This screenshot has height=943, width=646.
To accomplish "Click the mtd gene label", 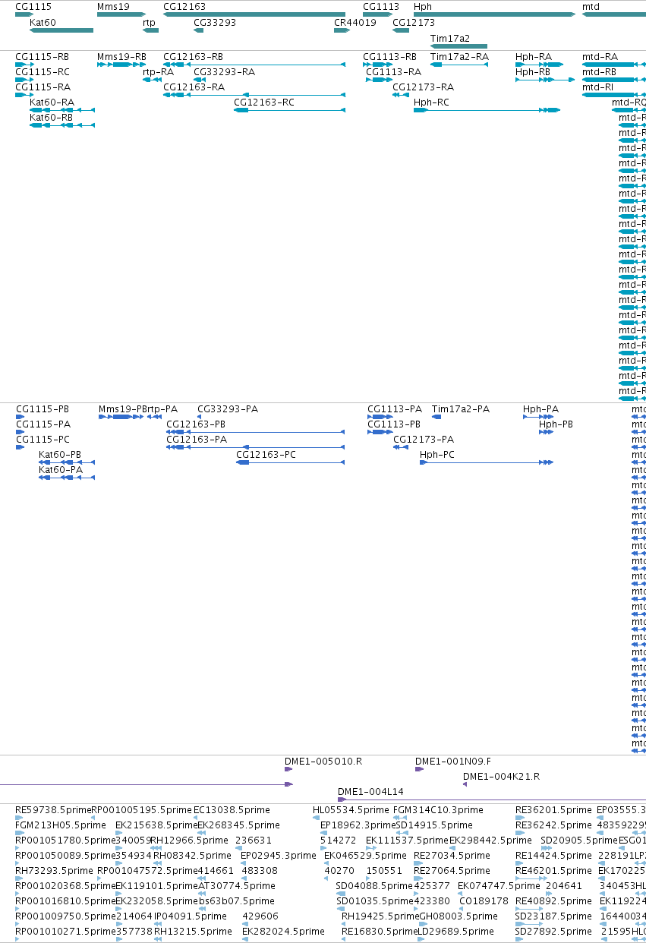I will click(x=591, y=6).
